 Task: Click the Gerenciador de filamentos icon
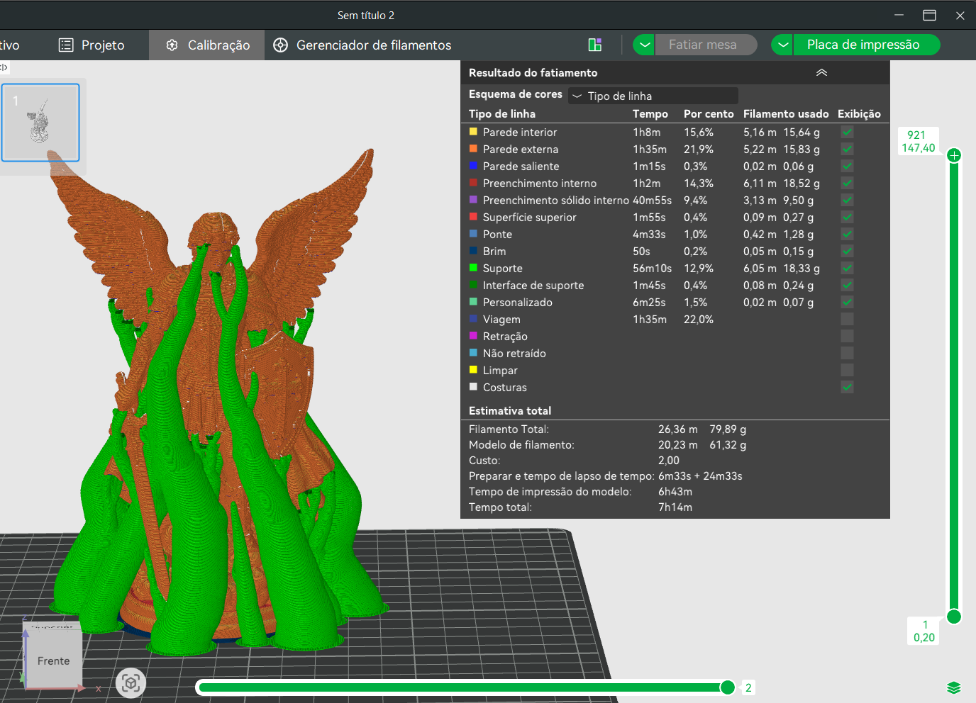click(281, 45)
